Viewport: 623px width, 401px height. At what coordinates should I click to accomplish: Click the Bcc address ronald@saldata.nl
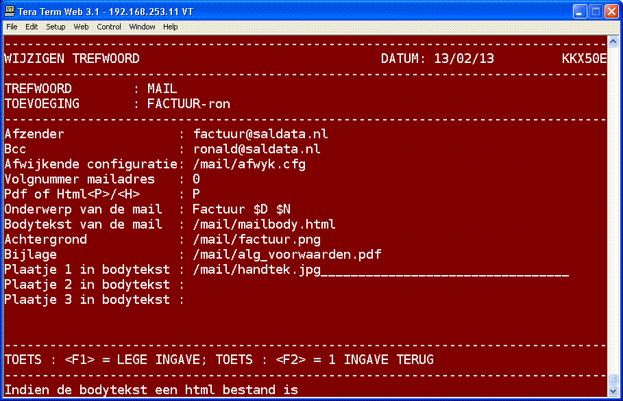256,149
